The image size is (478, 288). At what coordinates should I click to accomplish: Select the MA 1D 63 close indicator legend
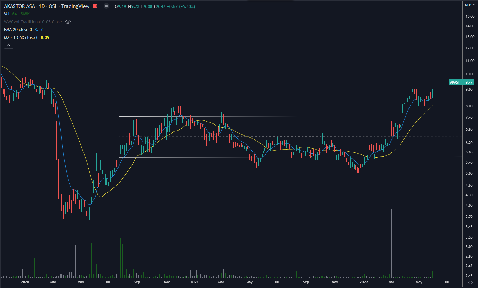(x=21, y=37)
